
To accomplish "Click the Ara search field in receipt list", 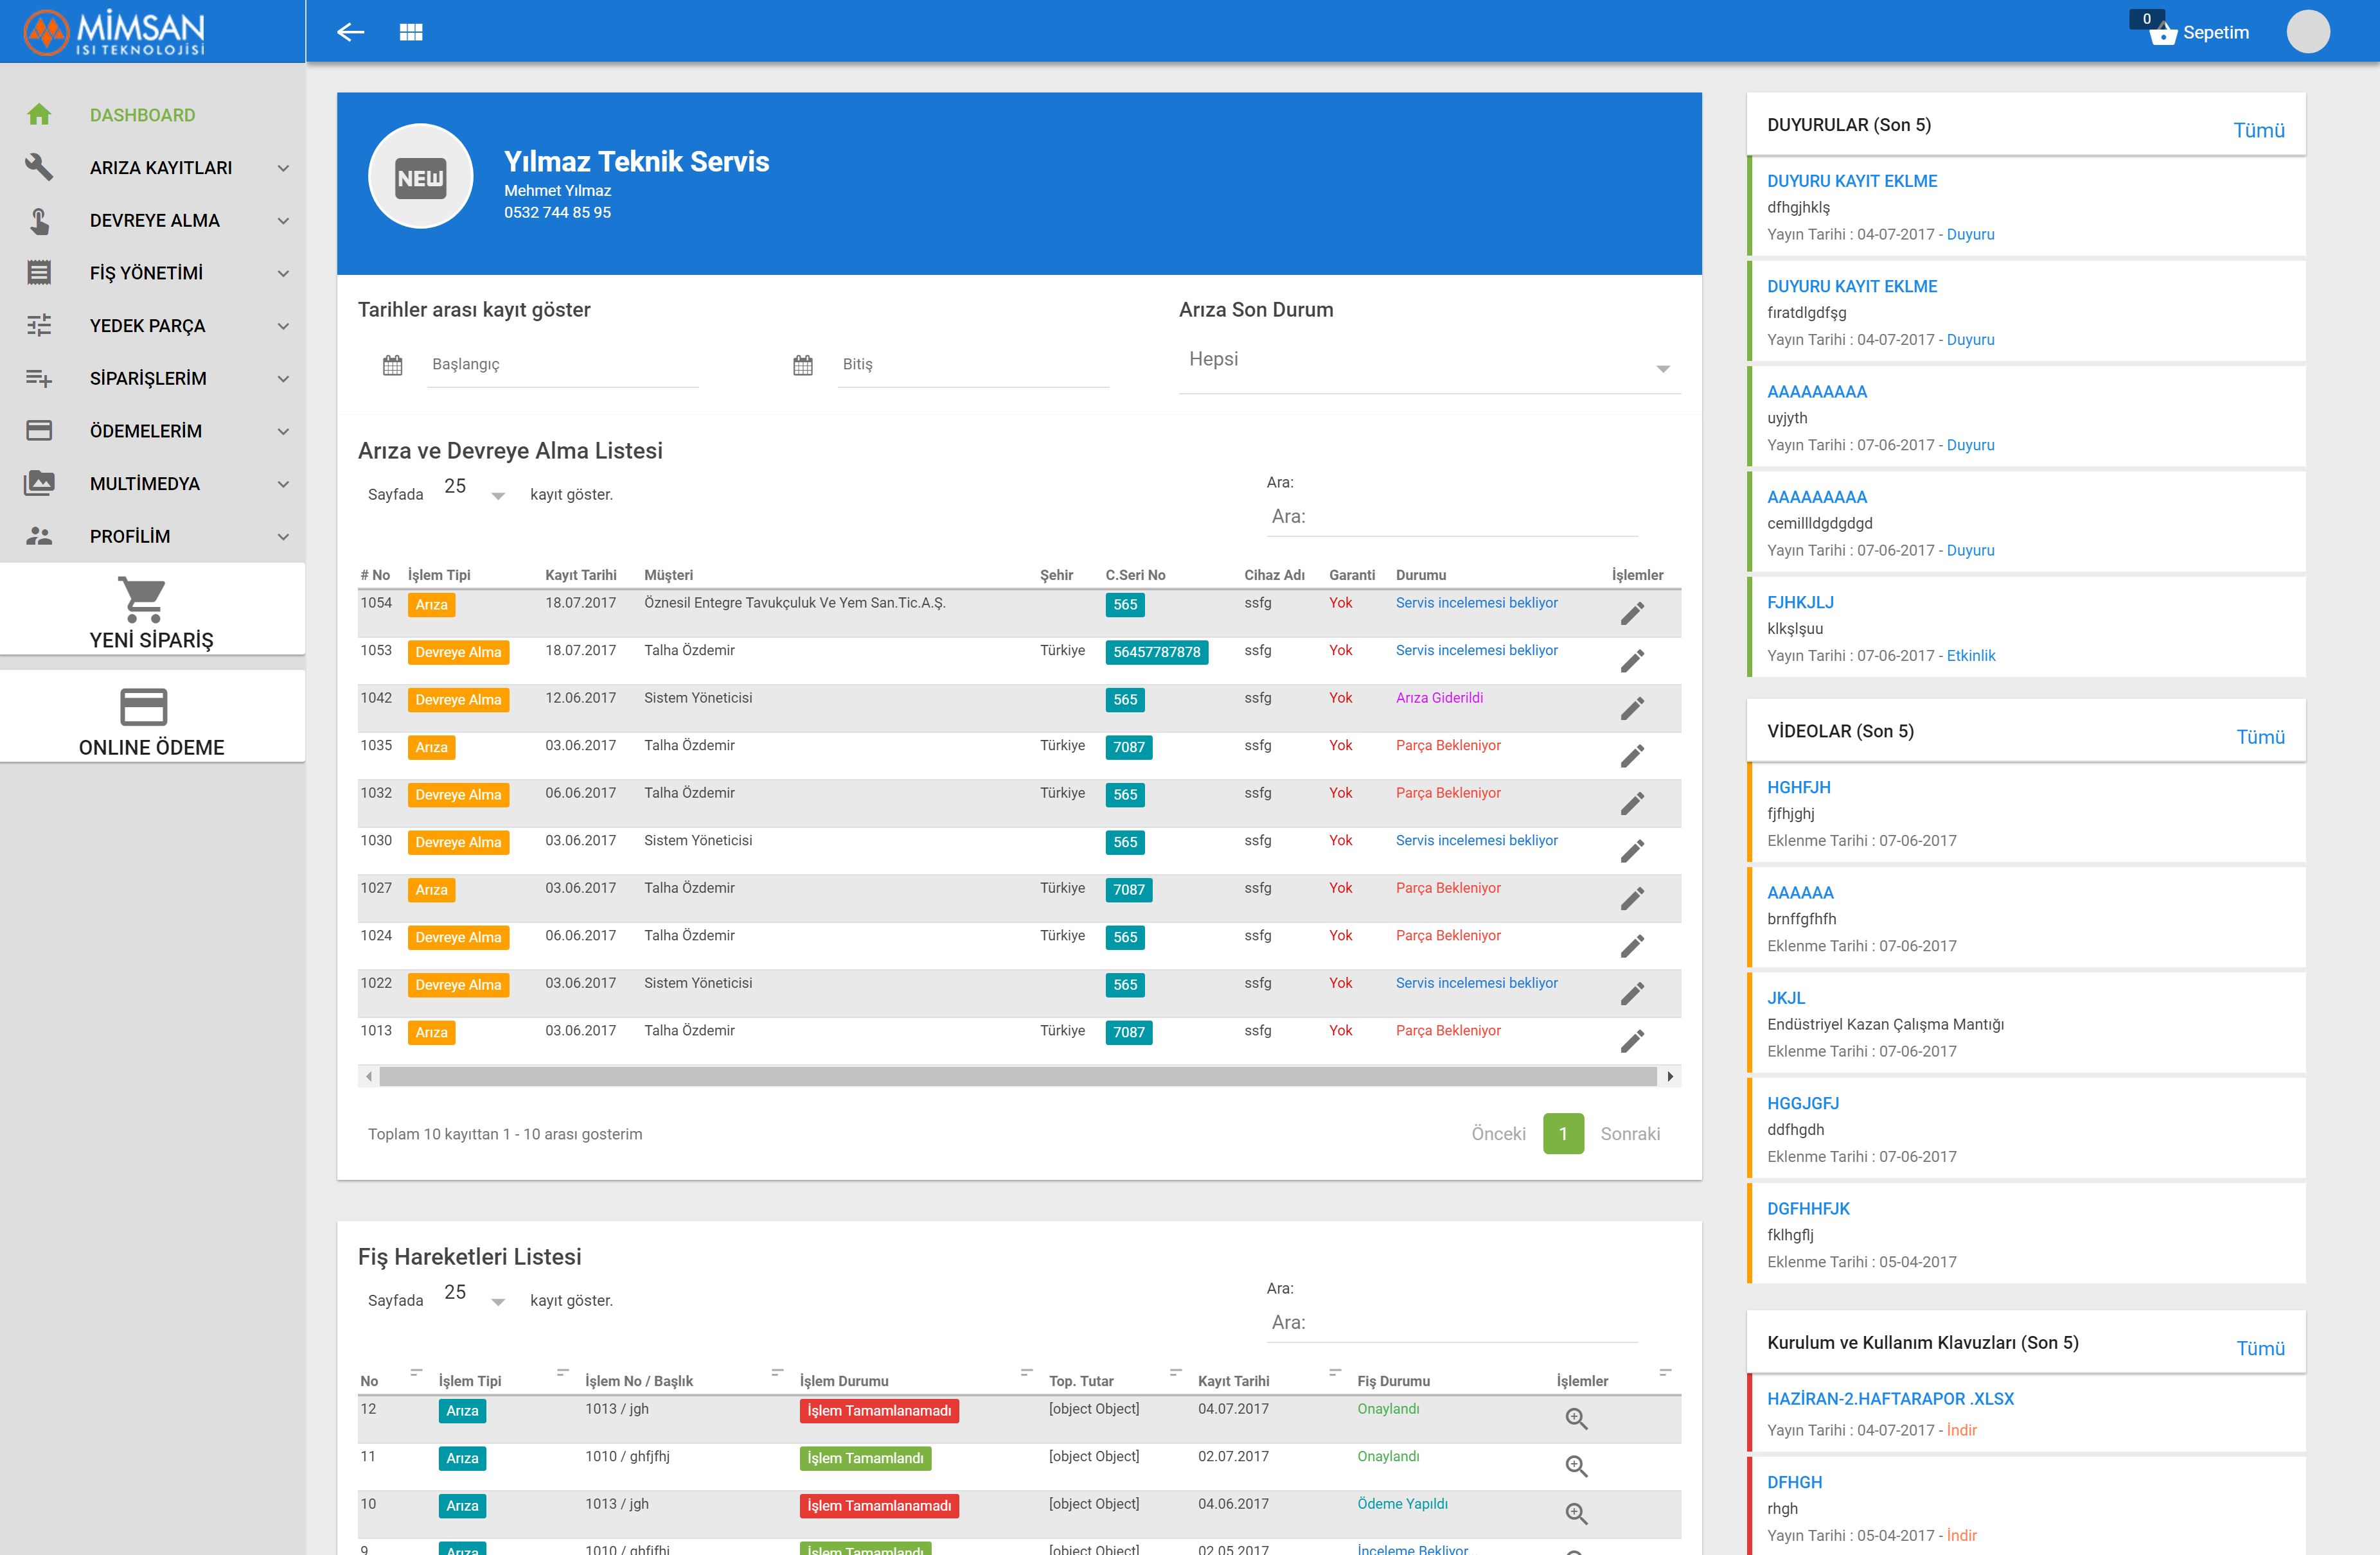I will (x=1452, y=1322).
